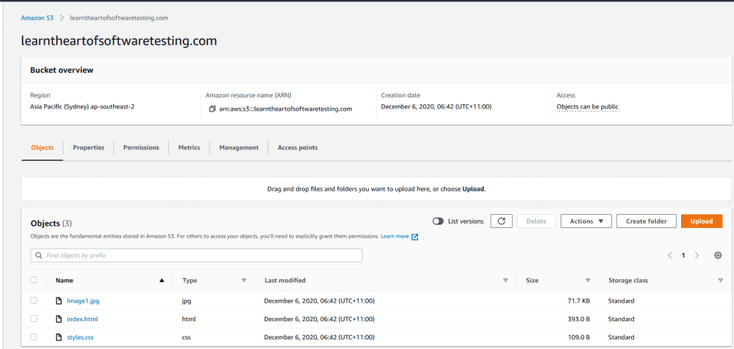Follow the Amazon S3 breadcrumb link
Screen dimensions: 734x349
37,18
